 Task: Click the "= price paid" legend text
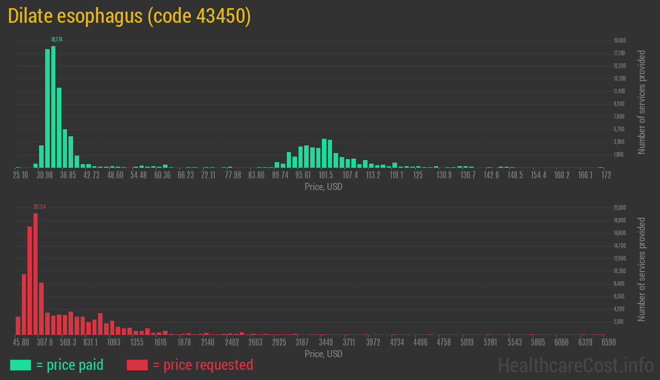tap(70, 365)
